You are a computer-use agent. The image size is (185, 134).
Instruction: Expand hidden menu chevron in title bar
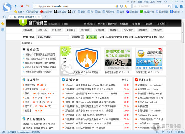coord(128,2)
